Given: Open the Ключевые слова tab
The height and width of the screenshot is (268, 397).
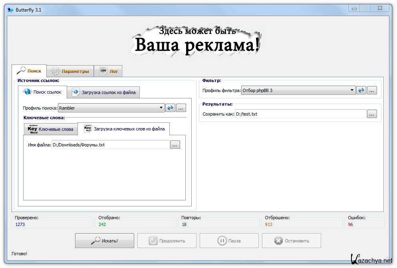Looking at the screenshot, I should pyautogui.click(x=51, y=129).
